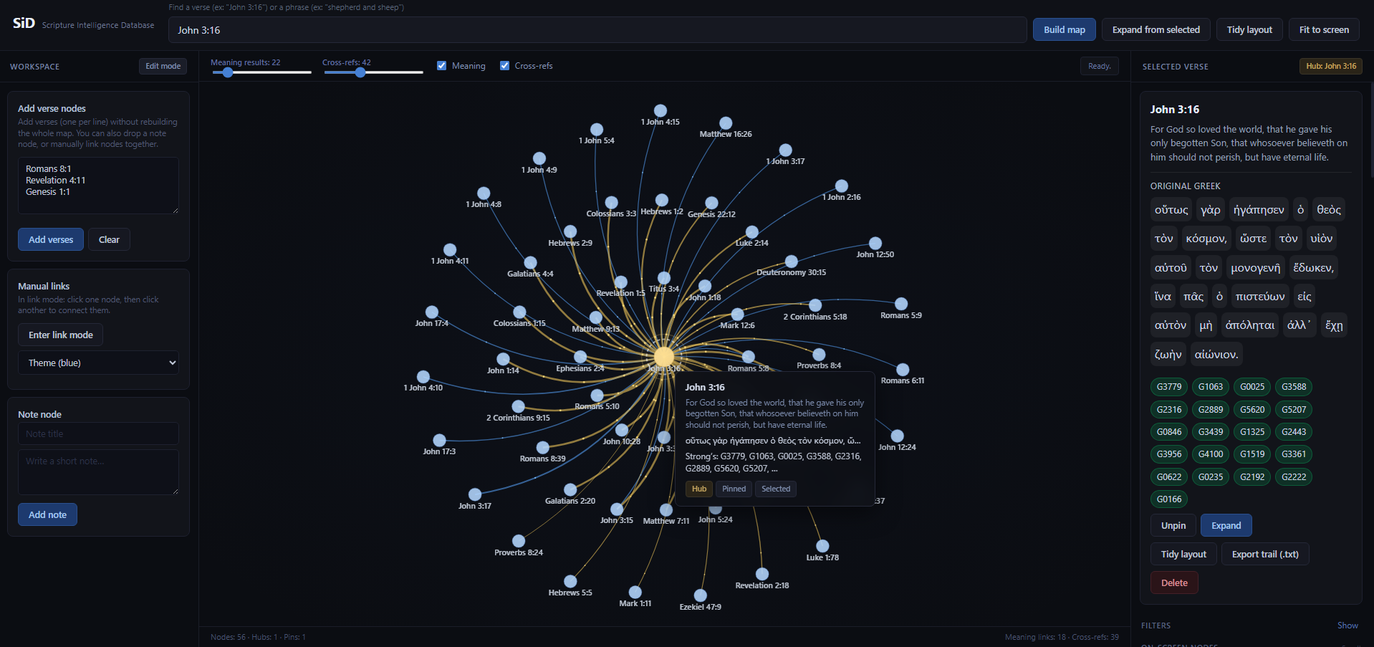Toggle pin with the Unpin button
The width and height of the screenshot is (1374, 647).
pos(1173,525)
